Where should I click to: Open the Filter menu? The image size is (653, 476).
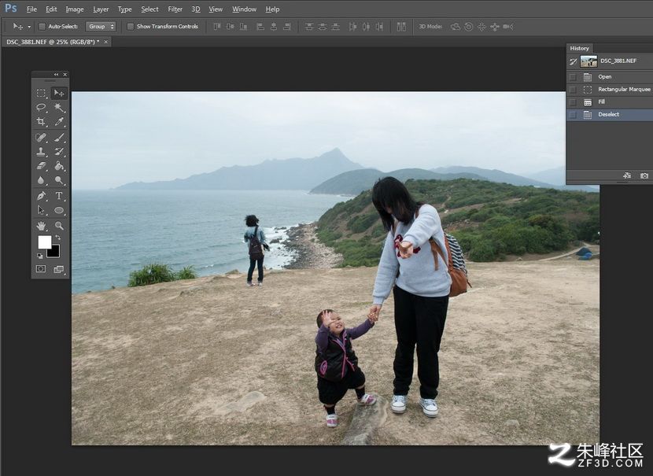[175, 9]
